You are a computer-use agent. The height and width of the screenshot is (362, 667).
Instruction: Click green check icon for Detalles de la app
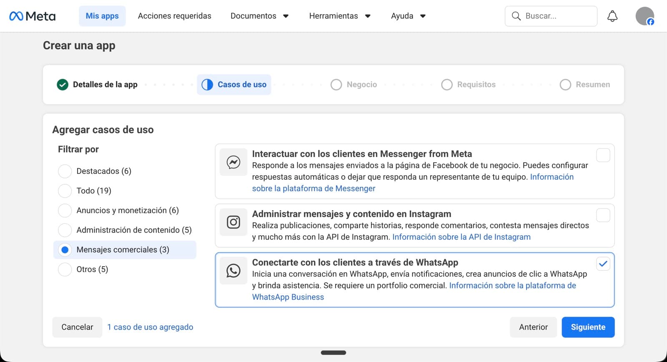click(63, 84)
